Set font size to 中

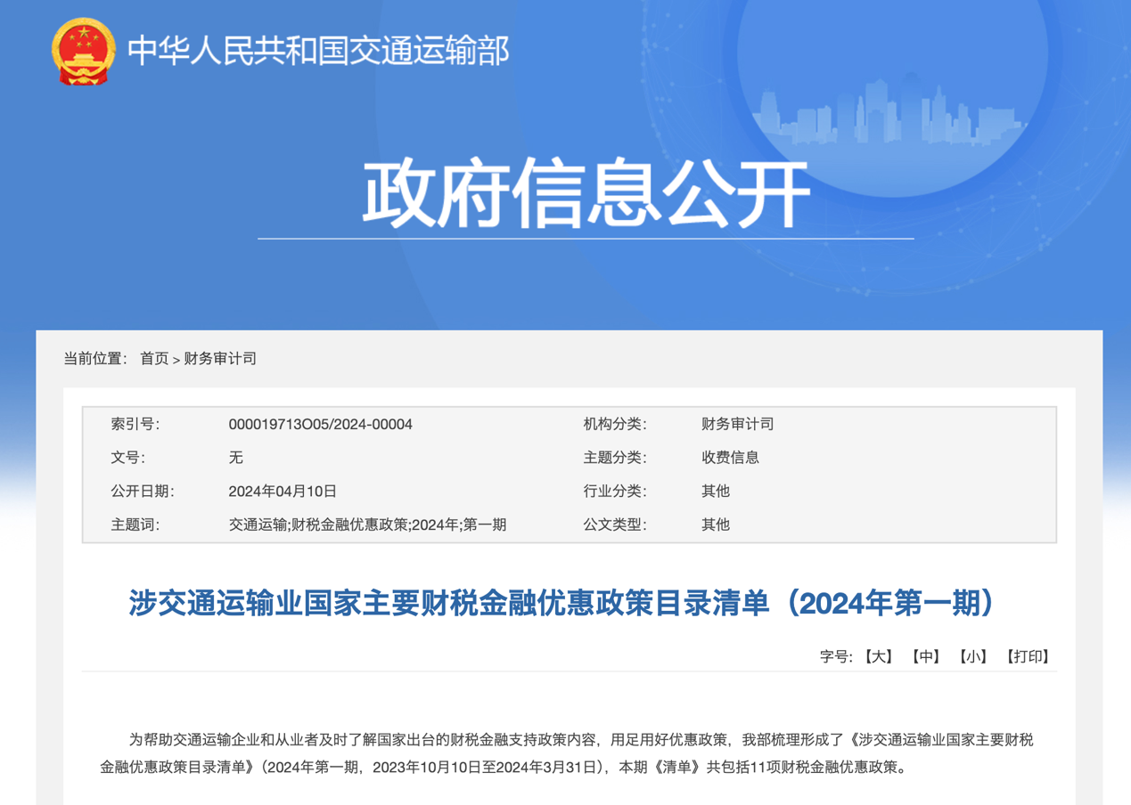(x=927, y=657)
